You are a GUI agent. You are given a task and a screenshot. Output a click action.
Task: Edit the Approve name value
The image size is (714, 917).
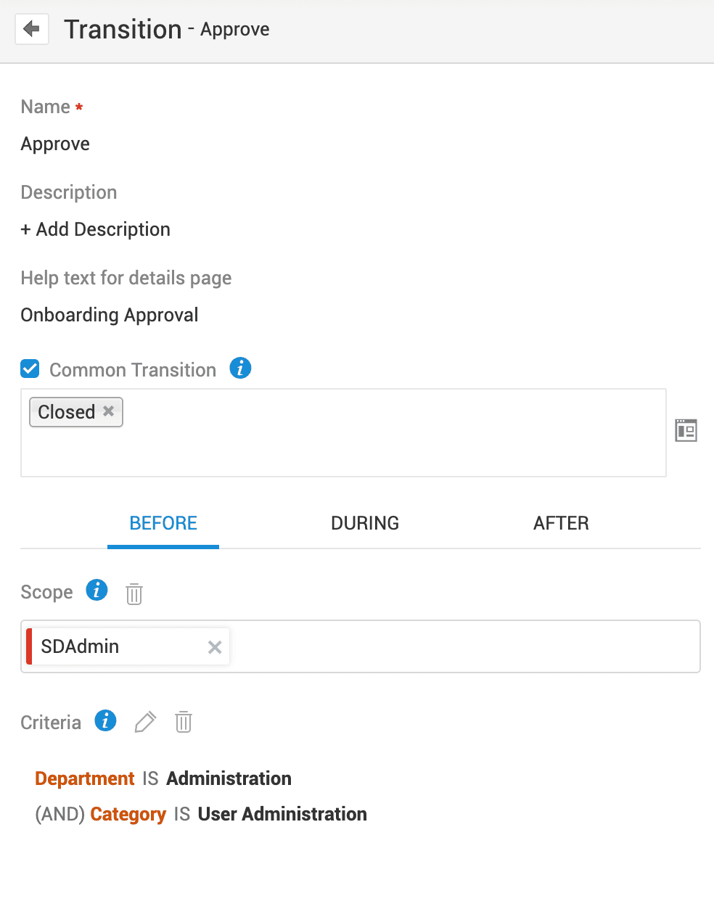[55, 144]
